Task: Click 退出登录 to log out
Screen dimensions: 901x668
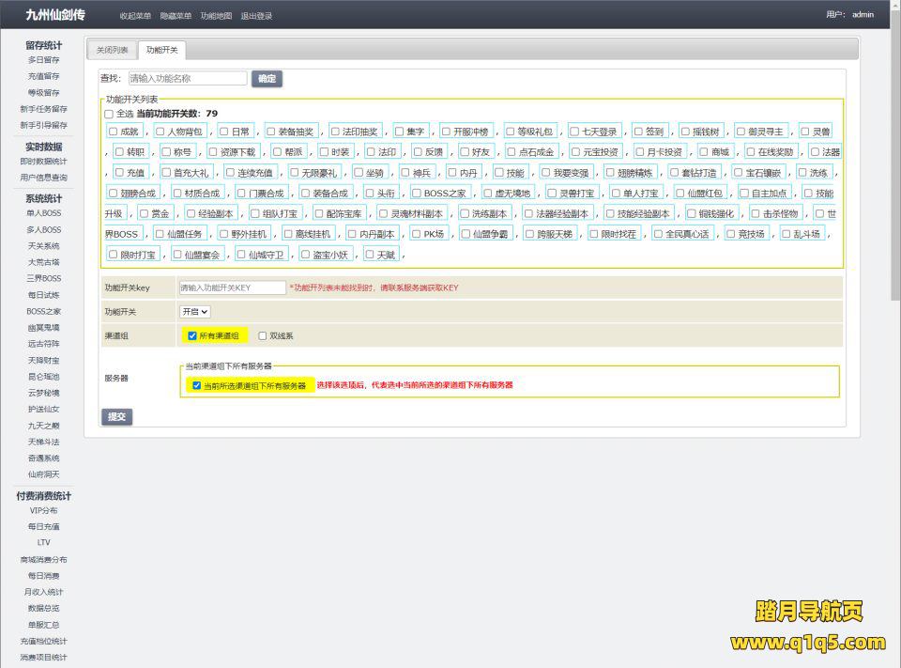Action: pos(256,16)
